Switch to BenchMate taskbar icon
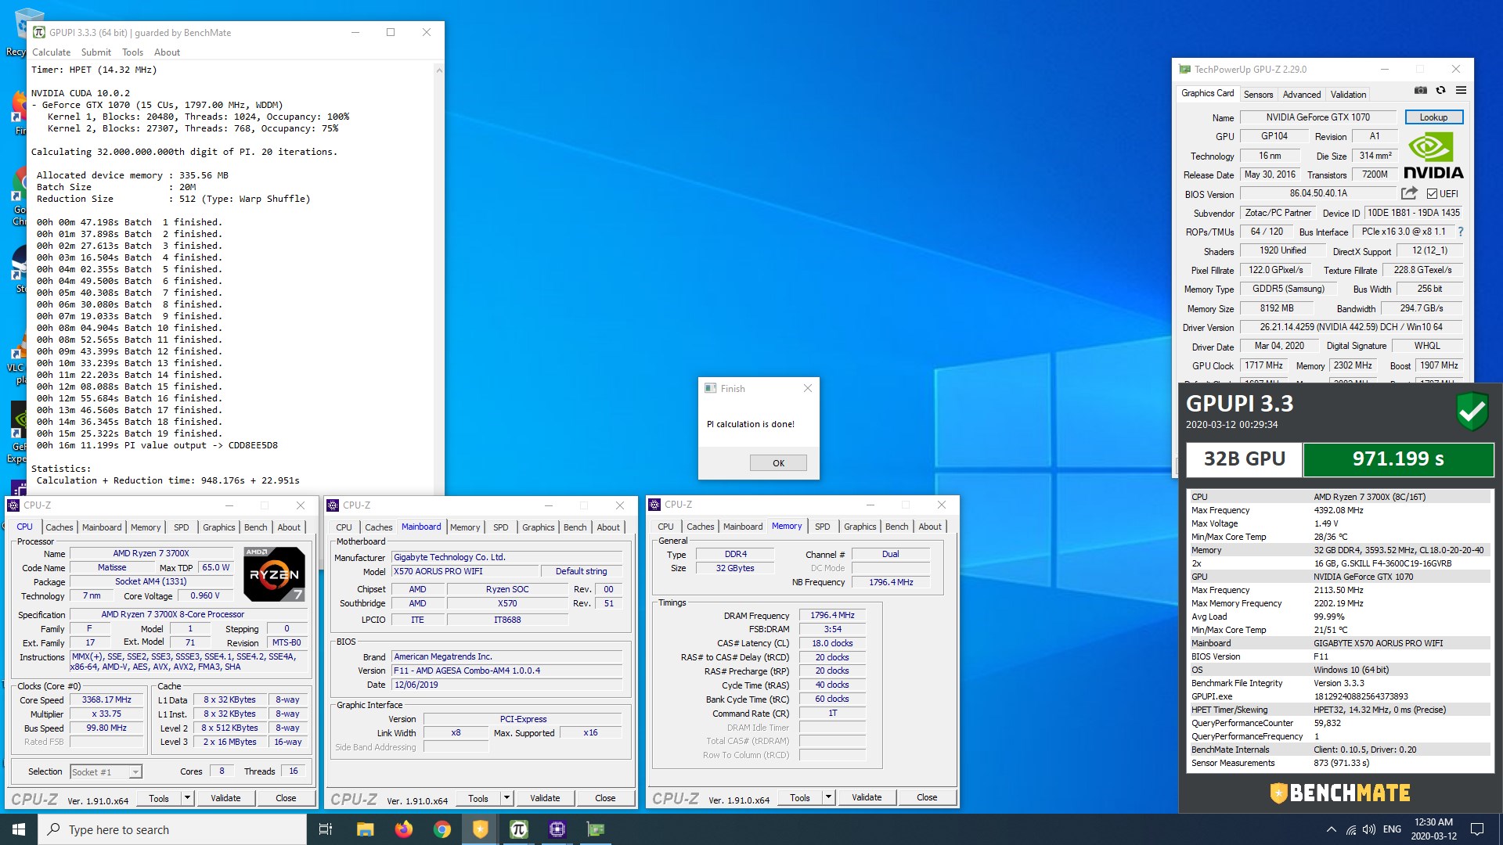Image resolution: width=1503 pixels, height=845 pixels. 480,829
